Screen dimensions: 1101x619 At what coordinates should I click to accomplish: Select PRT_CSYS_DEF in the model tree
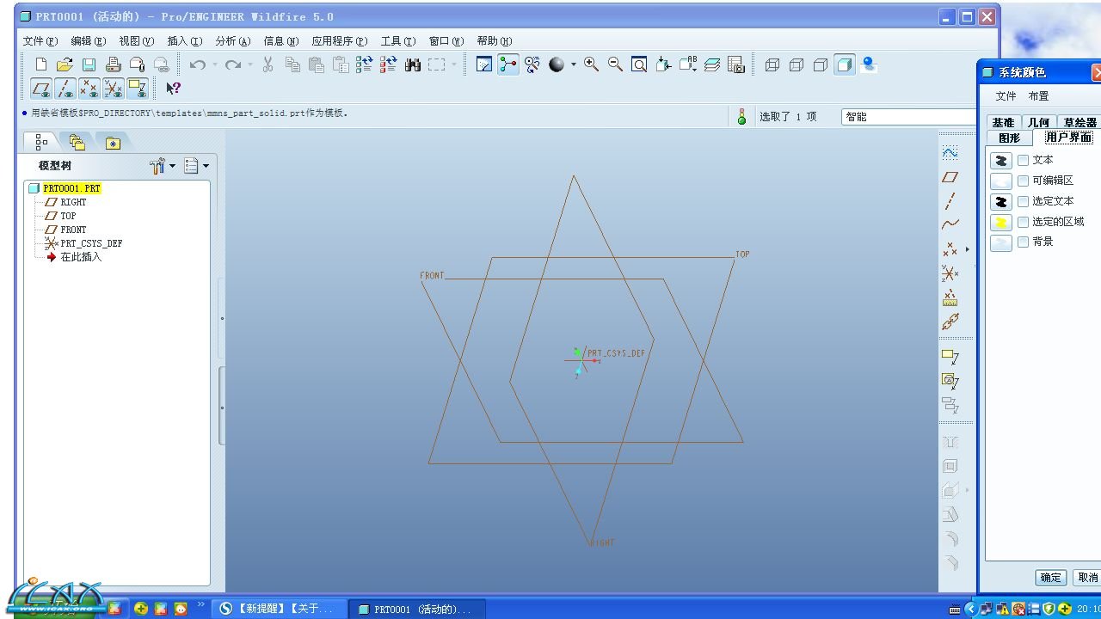tap(91, 243)
